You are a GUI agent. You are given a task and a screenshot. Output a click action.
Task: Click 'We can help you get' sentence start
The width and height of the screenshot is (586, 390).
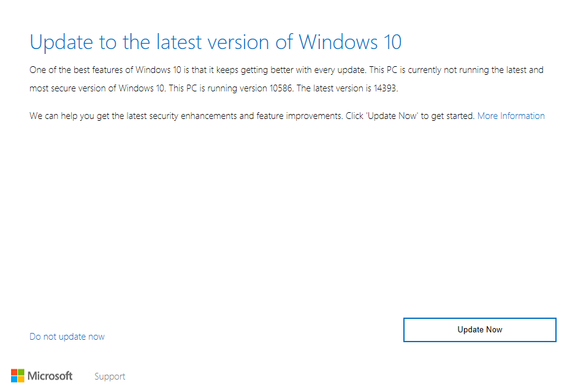click(x=69, y=116)
